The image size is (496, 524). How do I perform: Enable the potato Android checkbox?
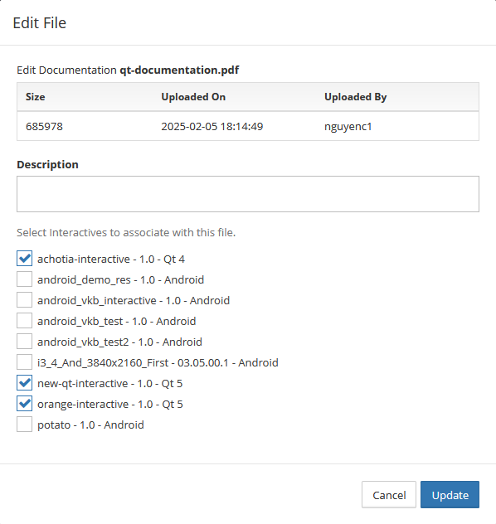(x=24, y=424)
